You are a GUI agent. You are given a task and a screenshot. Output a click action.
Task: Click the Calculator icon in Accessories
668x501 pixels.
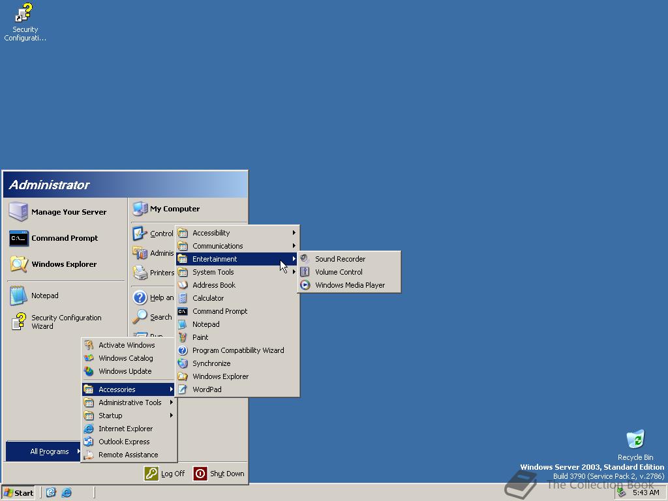183,298
